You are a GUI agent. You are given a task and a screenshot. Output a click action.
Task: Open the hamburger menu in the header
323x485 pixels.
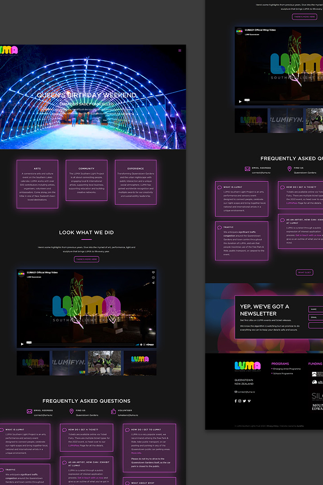point(180,50)
